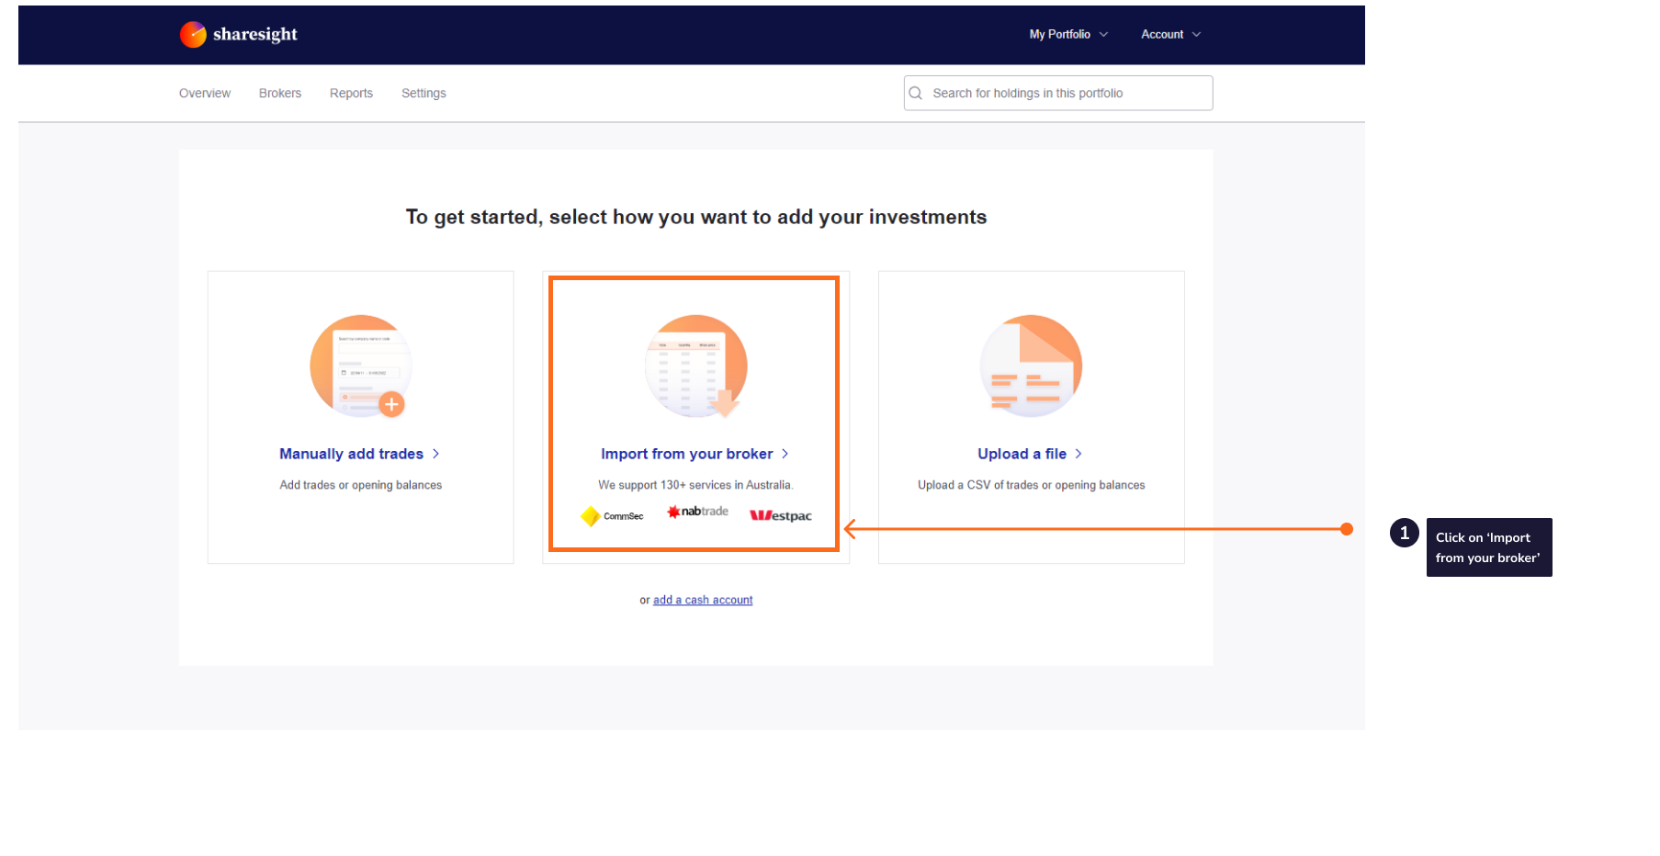
Task: Focus the holdings search field
Action: coord(1058,93)
